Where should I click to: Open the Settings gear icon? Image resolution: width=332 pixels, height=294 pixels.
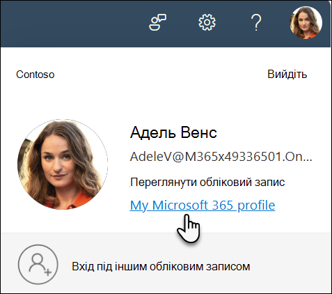coord(207,22)
